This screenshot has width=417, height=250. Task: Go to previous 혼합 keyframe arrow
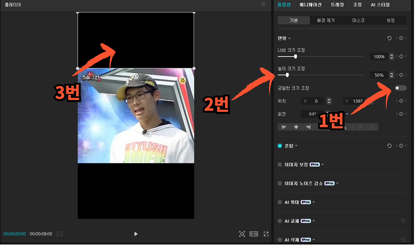[397, 146]
